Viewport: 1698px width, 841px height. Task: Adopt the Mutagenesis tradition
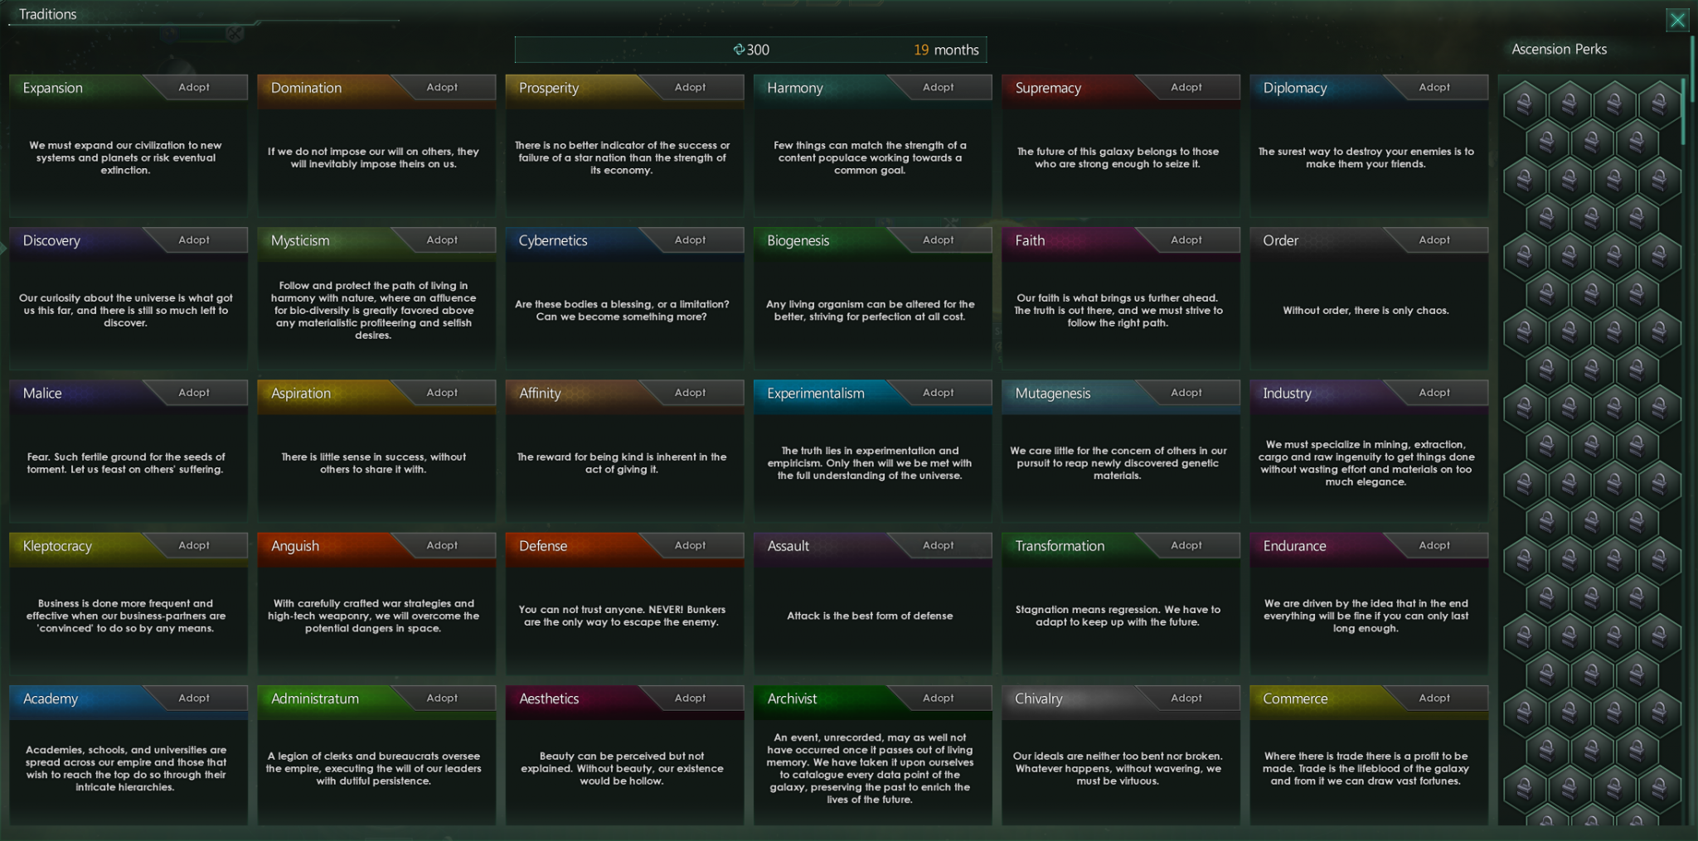1187,392
